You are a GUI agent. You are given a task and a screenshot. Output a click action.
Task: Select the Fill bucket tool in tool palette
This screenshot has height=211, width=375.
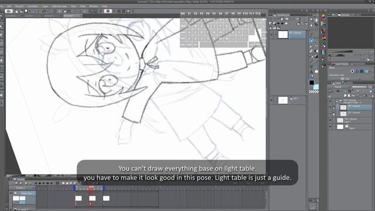[x=311, y=56]
